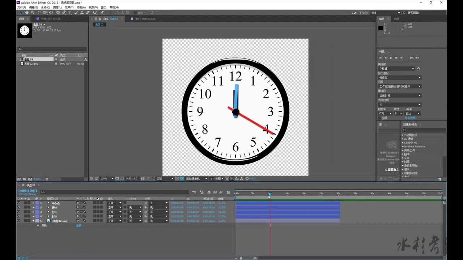The height and width of the screenshot is (260, 463).
Task: Open the 帮助(H) menu
Action: [x=114, y=7]
